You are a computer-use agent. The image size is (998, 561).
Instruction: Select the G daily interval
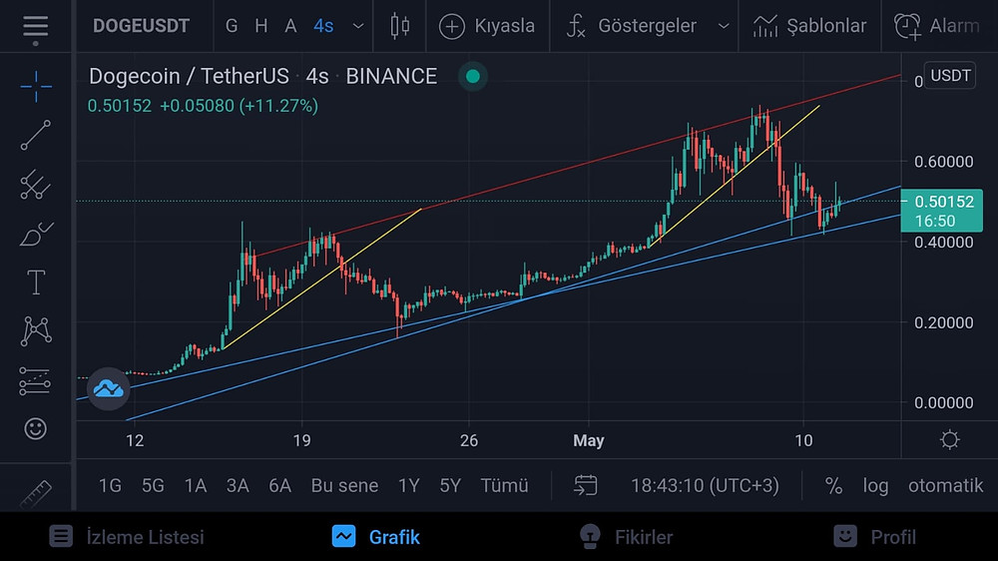[232, 26]
